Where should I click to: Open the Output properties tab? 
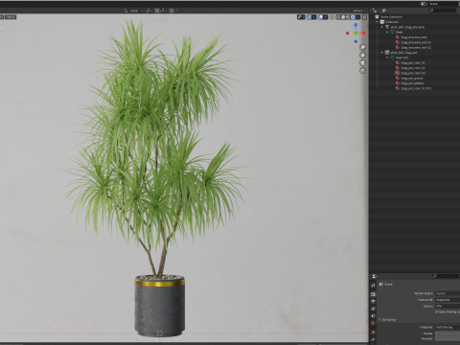373,302
